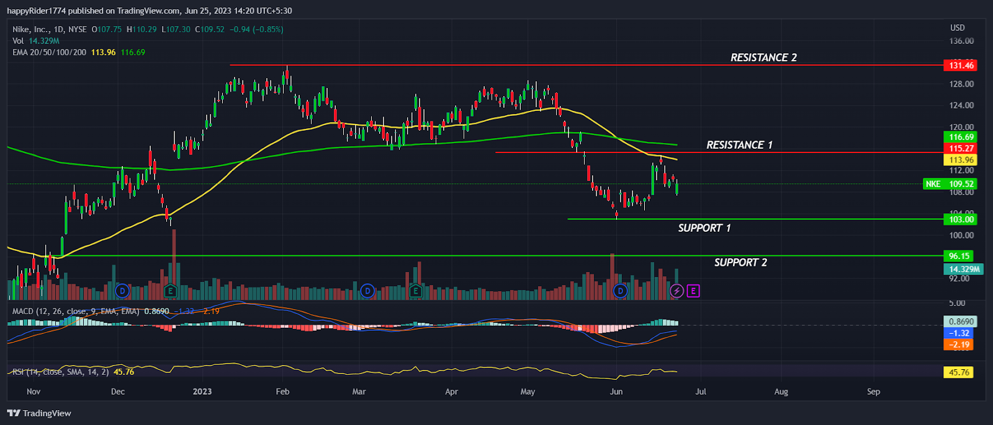993x425 pixels.
Task: Click the 0.8690 MACD histogram label
Action: pyautogui.click(x=961, y=322)
